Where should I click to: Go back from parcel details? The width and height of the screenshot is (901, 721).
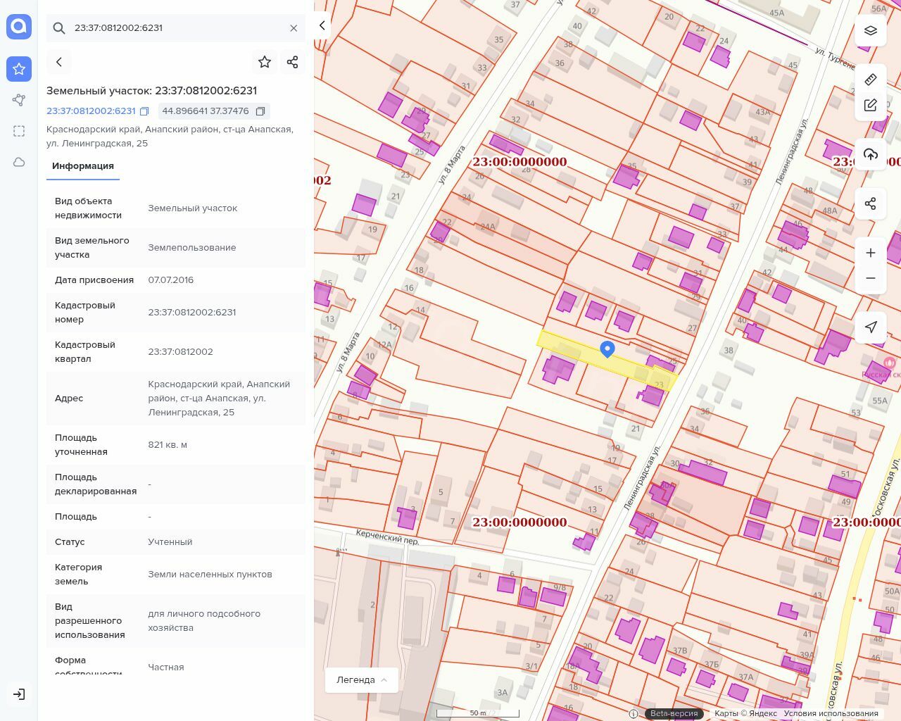pos(59,62)
